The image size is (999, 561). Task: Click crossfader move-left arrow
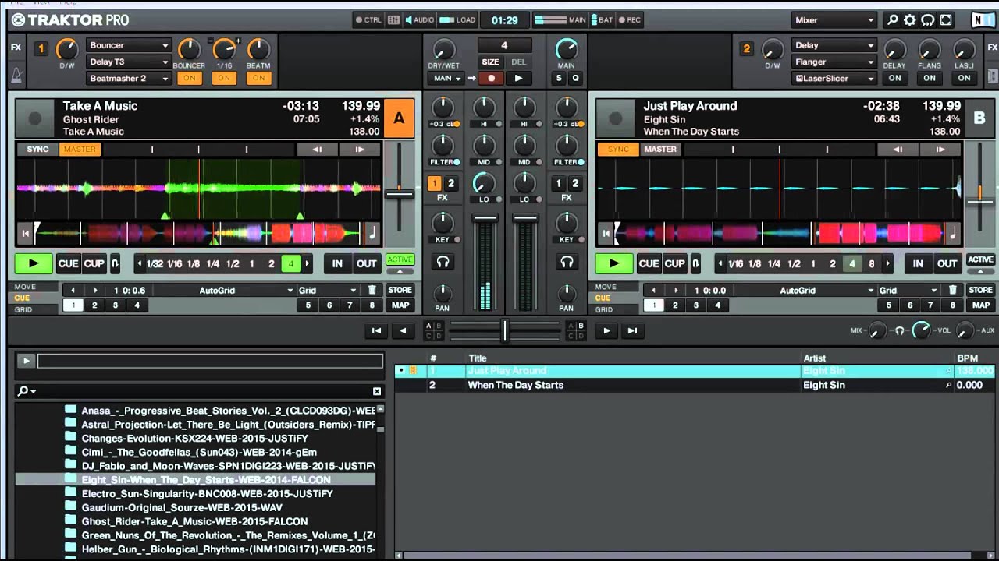403,331
